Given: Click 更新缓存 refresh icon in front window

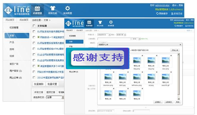Looking at the screenshot, I should (x=175, y=26).
